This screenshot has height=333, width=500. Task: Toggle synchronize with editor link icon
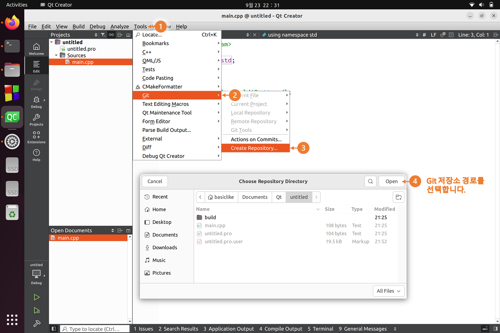coord(111,35)
